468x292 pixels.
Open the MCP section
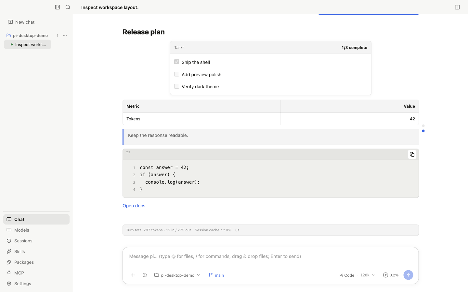pyautogui.click(x=36, y=273)
